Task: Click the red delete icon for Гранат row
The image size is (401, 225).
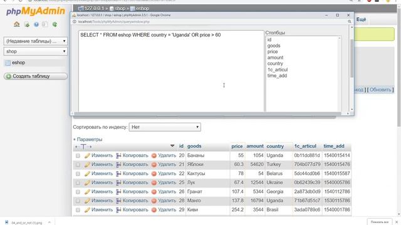Action: 154,192
